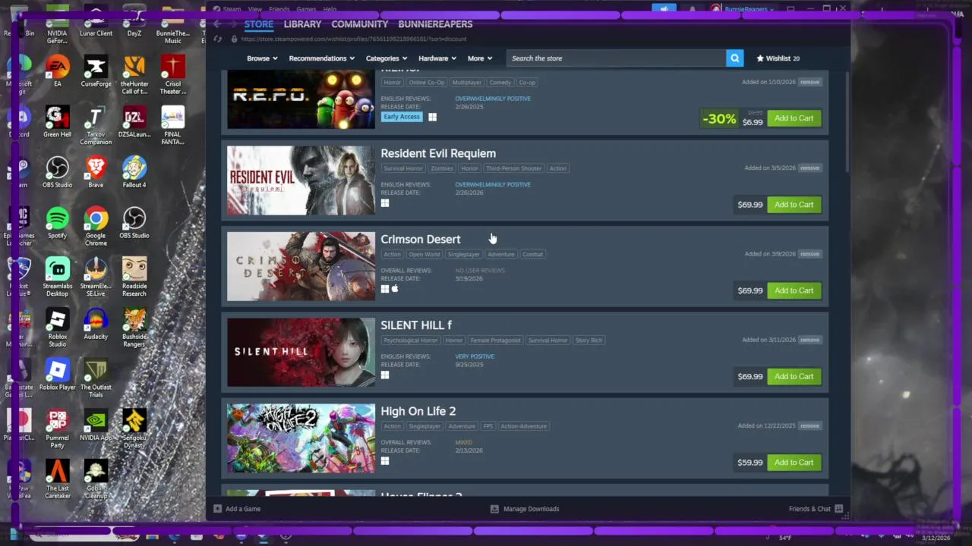Expand the More dropdown in store nav

point(480,58)
